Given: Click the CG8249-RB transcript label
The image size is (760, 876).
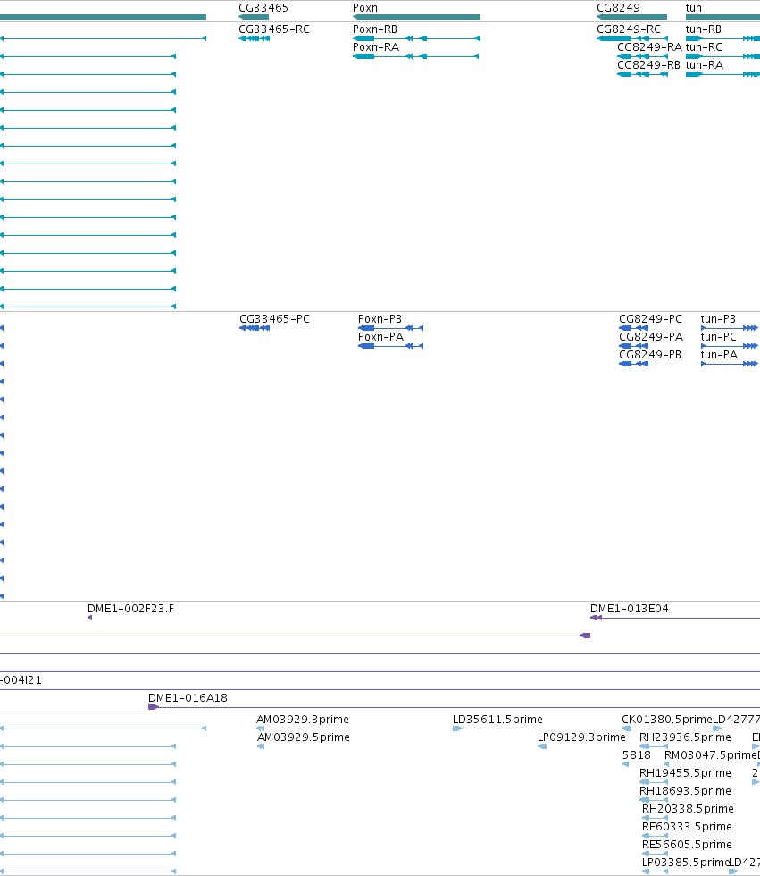Looking at the screenshot, I should tap(648, 64).
